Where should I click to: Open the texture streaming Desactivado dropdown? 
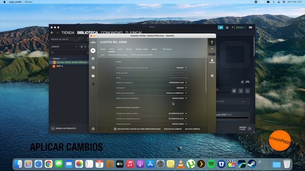pos(180,124)
